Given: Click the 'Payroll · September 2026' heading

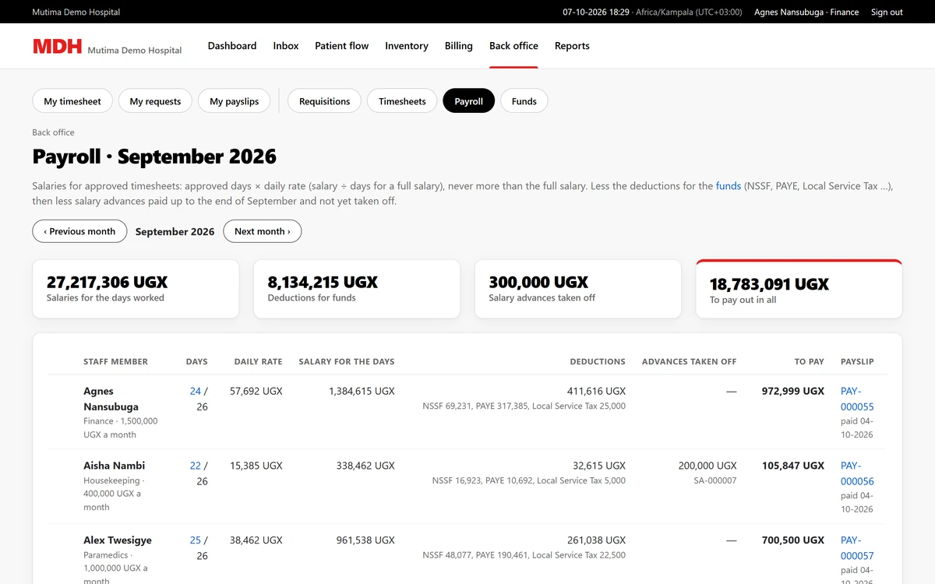Looking at the screenshot, I should 154,157.
